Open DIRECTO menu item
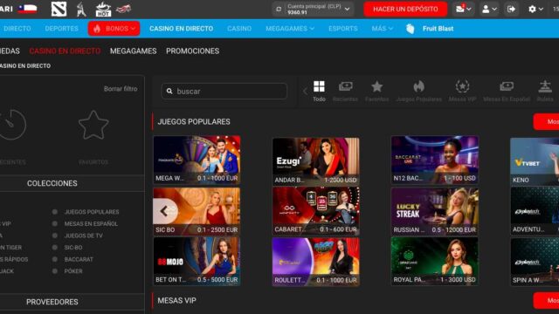The height and width of the screenshot is (314, 559). pos(17,29)
